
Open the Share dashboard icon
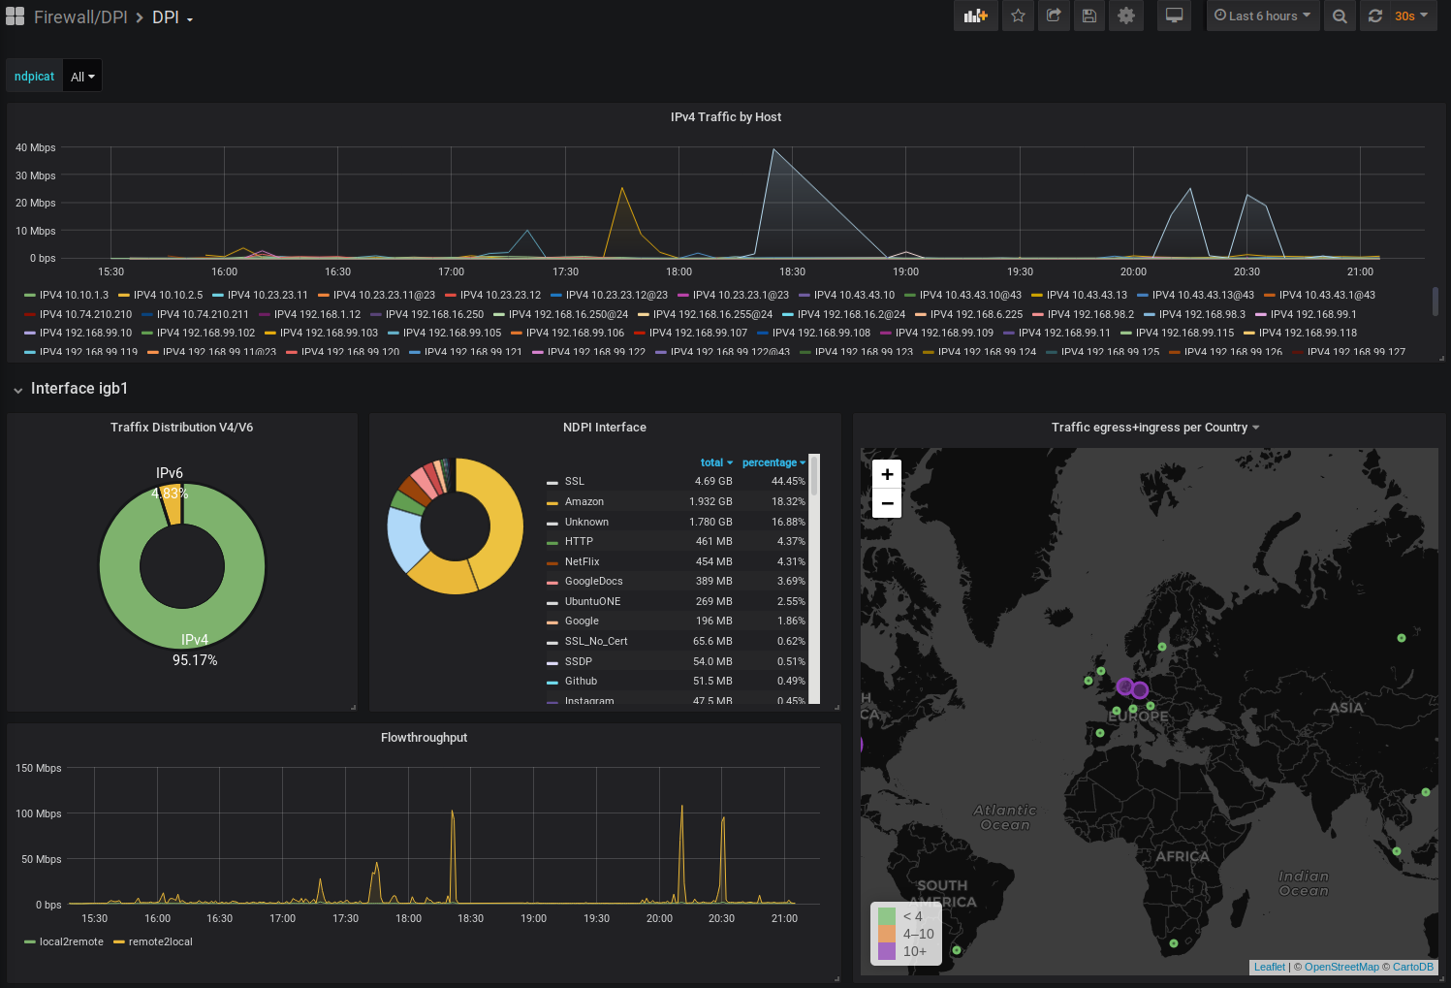[x=1054, y=16]
